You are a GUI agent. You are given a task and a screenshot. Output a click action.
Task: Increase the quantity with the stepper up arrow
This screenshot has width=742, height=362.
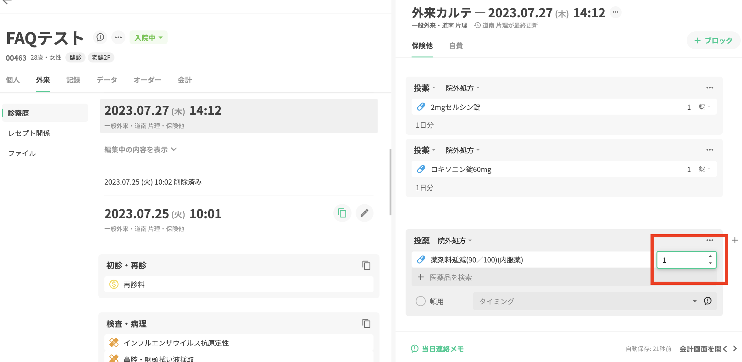coord(710,257)
